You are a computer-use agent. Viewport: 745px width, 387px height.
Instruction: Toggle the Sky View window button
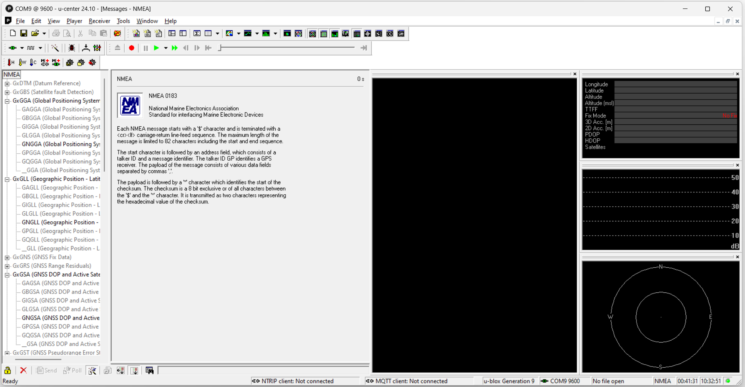click(313, 34)
